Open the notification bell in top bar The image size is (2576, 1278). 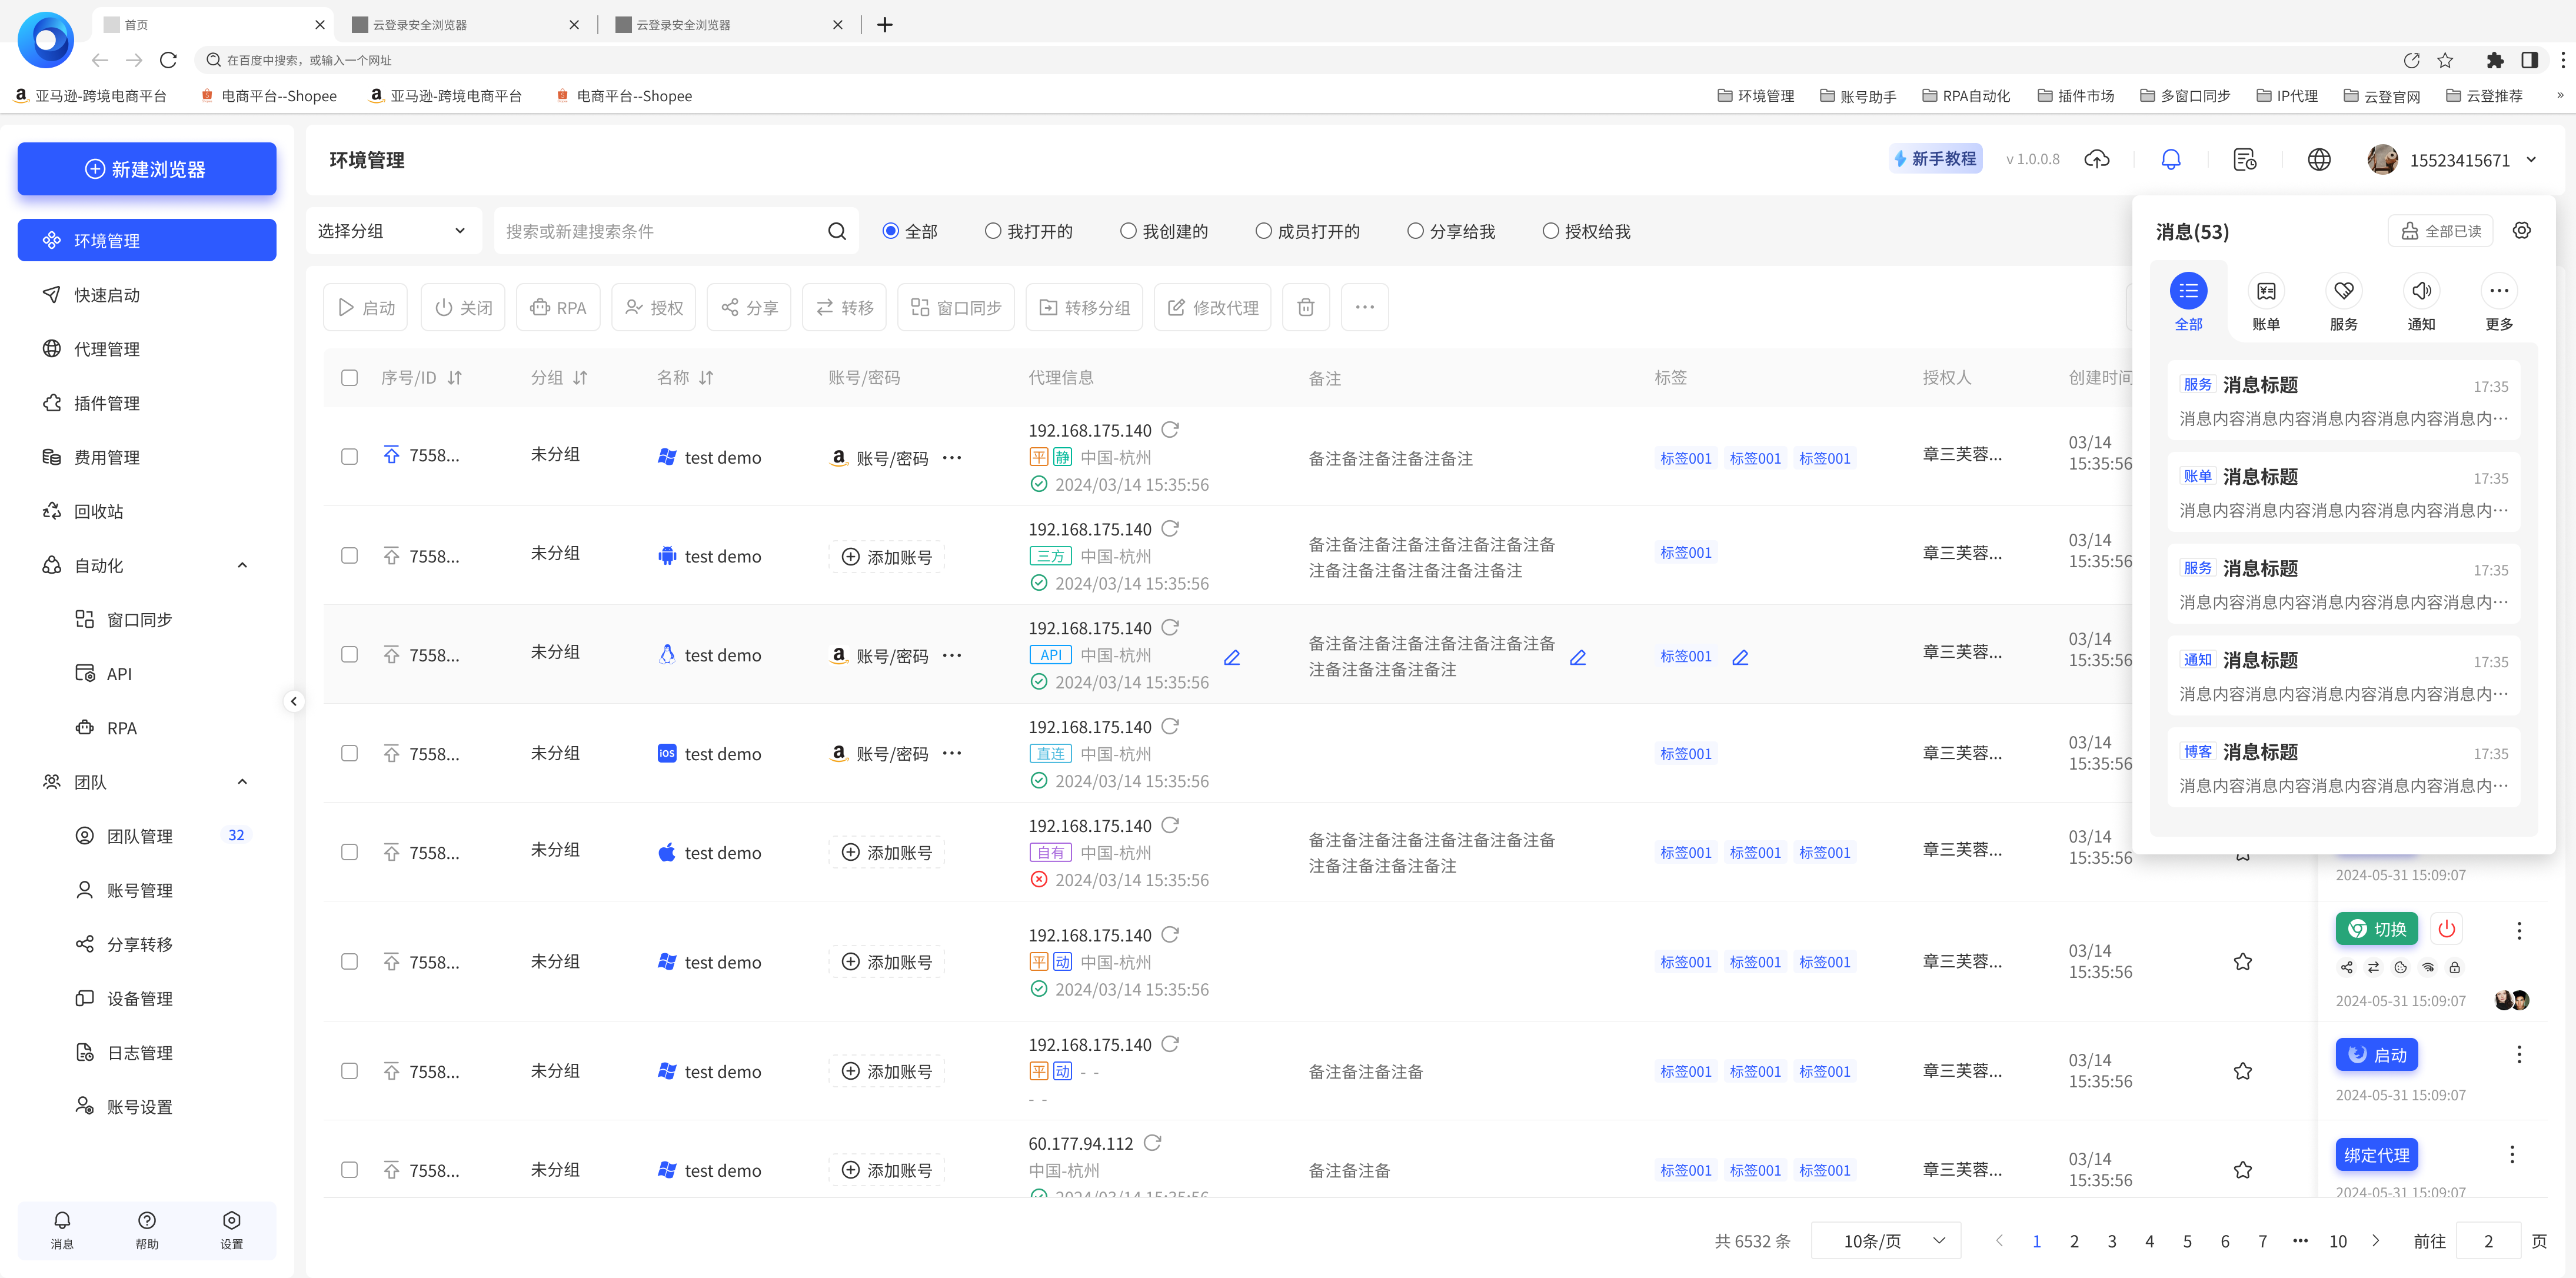pos(2170,159)
